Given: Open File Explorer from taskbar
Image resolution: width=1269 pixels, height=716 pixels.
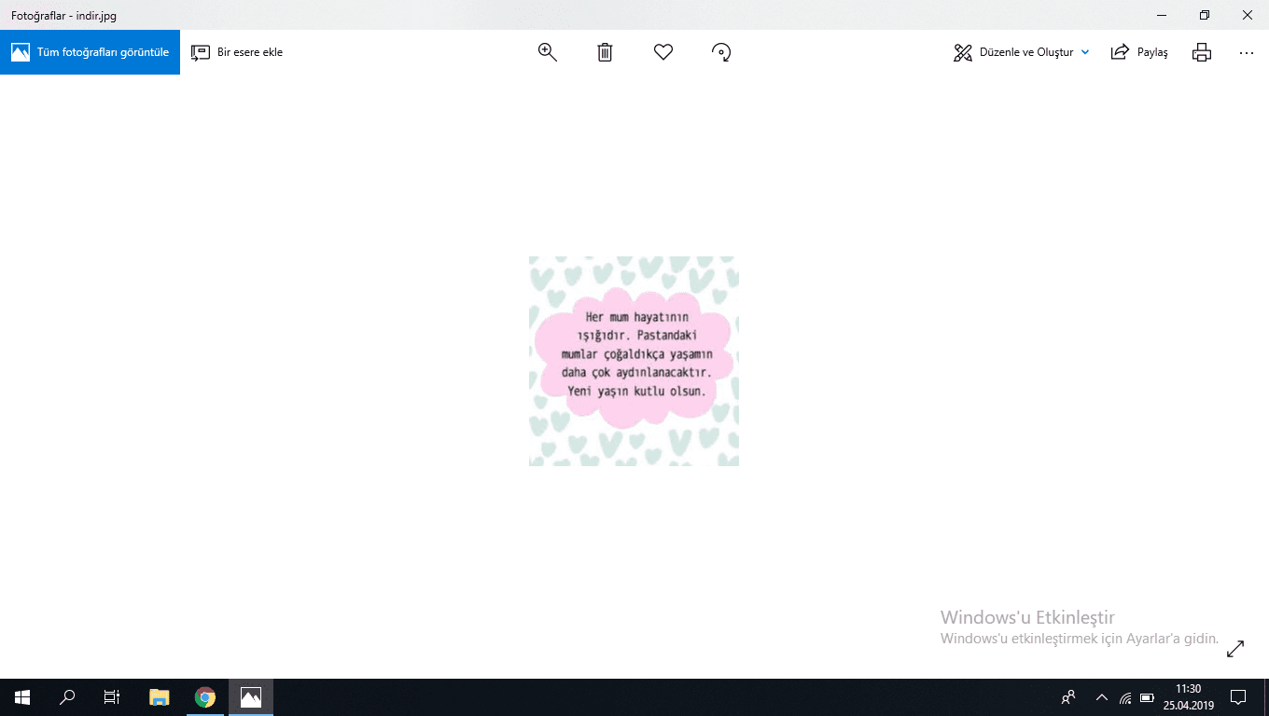Looking at the screenshot, I should [x=160, y=697].
